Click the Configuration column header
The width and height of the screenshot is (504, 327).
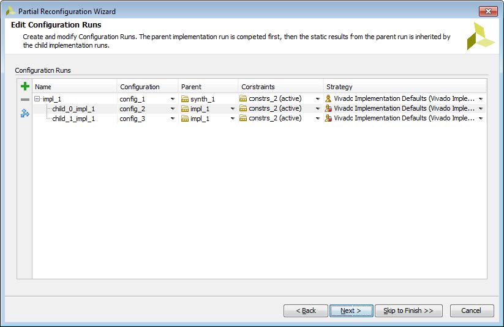148,87
